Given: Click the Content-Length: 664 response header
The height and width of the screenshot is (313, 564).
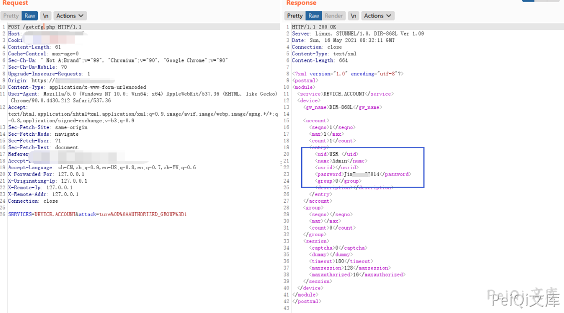Looking at the screenshot, I should coord(320,60).
